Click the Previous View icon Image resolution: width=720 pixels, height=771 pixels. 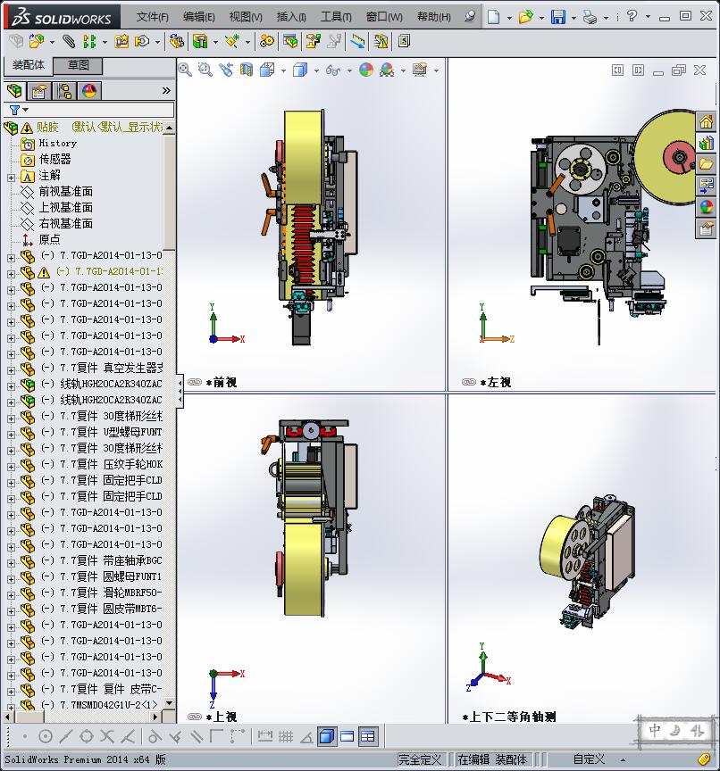click(226, 70)
